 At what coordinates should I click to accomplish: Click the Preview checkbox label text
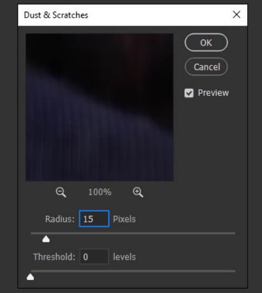[213, 93]
